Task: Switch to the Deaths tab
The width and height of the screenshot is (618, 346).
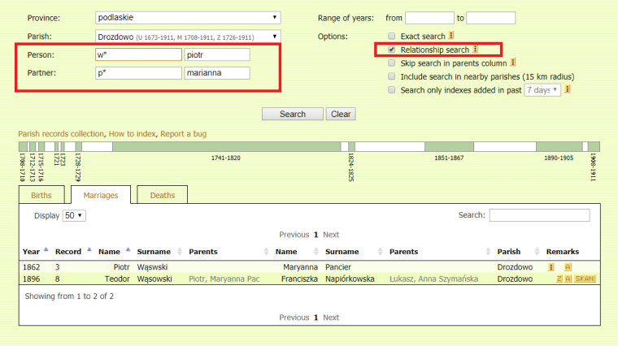Action: [x=162, y=196]
